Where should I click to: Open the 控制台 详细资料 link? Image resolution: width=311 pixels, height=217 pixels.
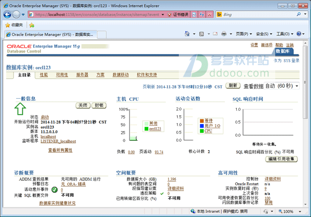(x=273, y=179)
